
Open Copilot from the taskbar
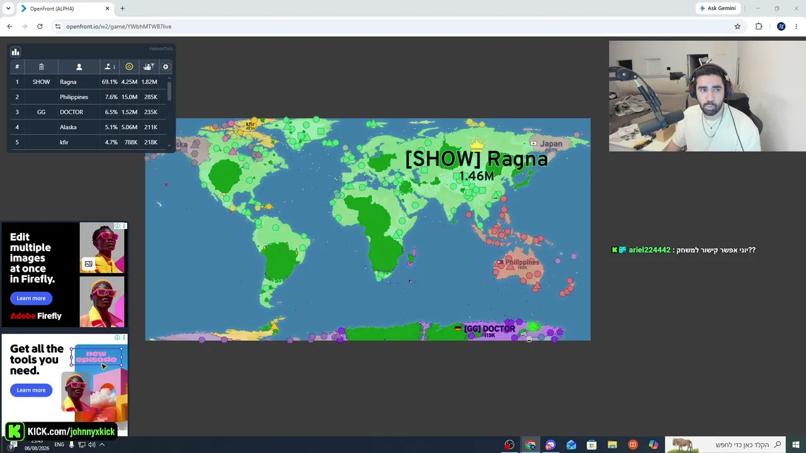[654, 445]
